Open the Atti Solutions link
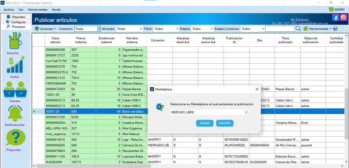 point(300,19)
